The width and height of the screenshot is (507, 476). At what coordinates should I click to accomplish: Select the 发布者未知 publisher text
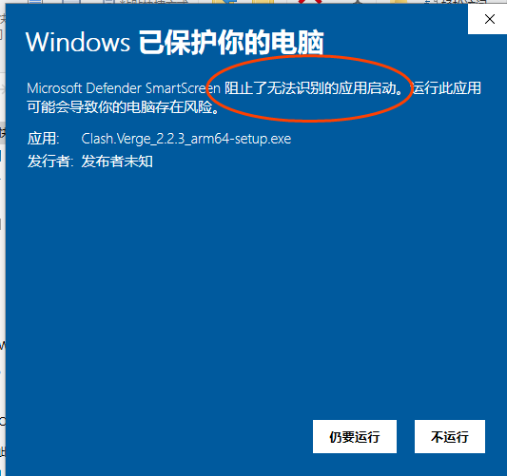coord(117,162)
